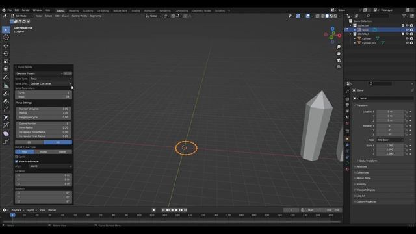Select the Move tool
The width and height of the screenshot is (416, 234).
pyautogui.click(x=6, y=45)
